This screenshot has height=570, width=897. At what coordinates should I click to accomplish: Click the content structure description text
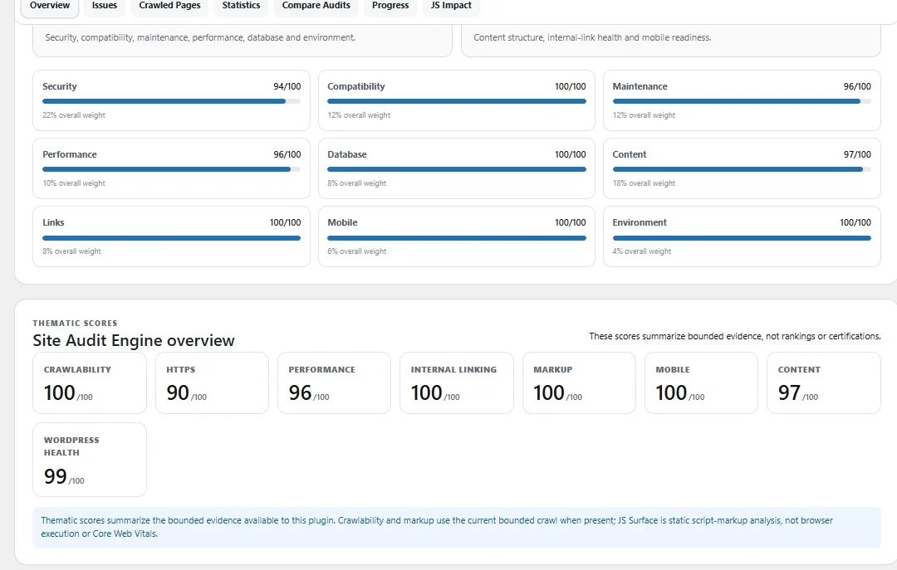592,37
